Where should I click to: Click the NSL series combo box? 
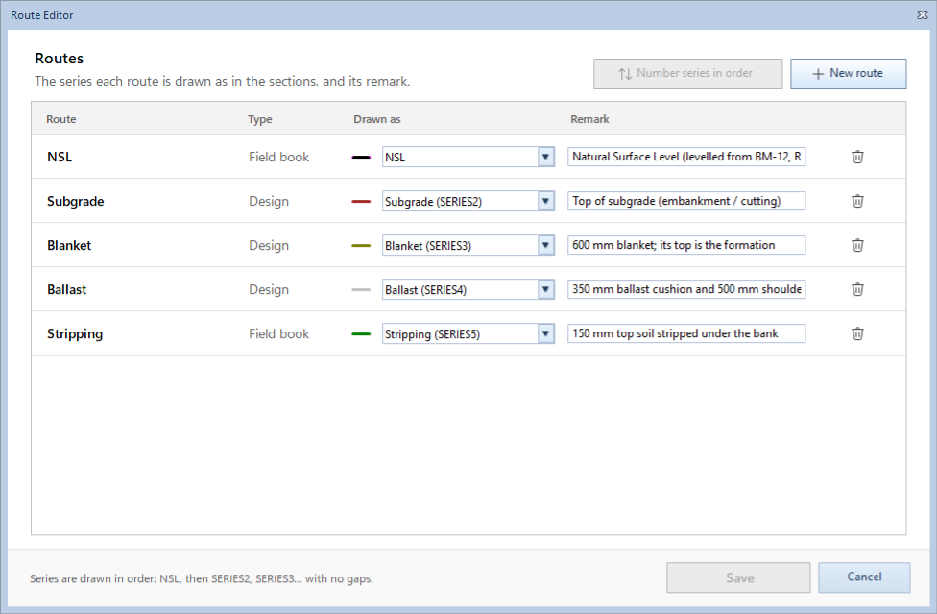click(468, 157)
